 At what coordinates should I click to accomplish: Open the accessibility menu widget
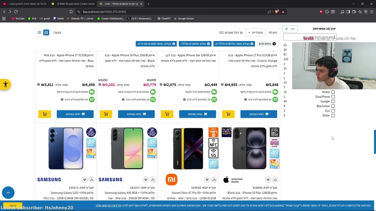point(5,84)
